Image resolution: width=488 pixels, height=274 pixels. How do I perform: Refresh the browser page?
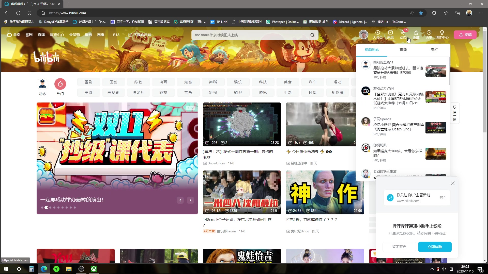tap(18, 13)
